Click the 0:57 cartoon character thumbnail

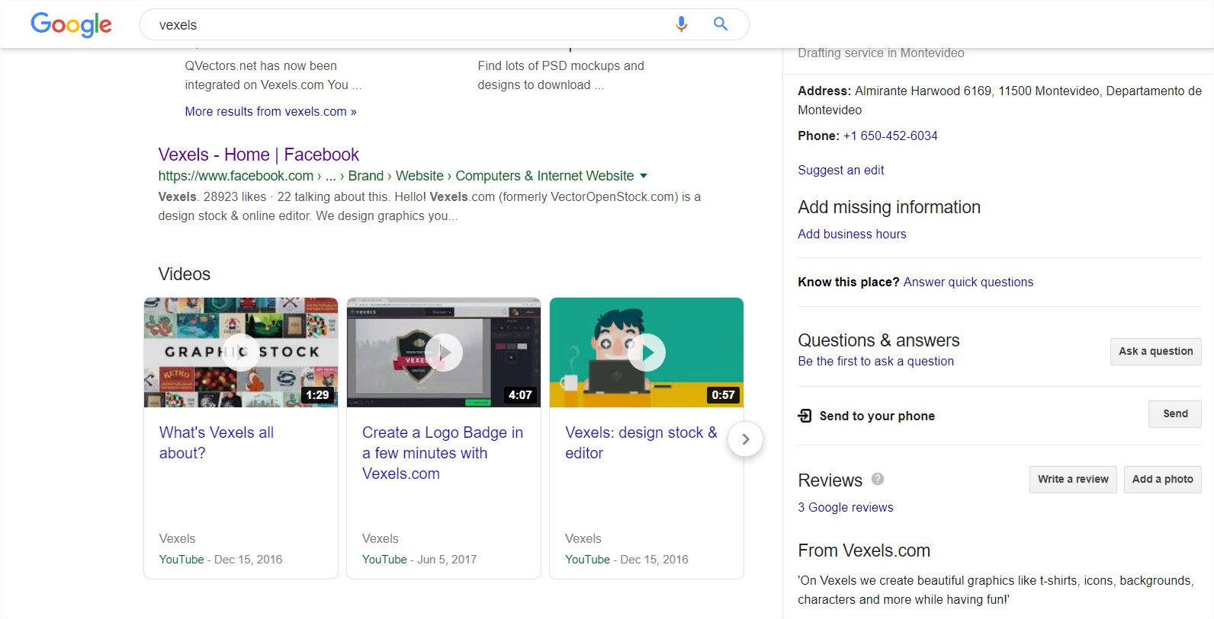click(x=647, y=353)
